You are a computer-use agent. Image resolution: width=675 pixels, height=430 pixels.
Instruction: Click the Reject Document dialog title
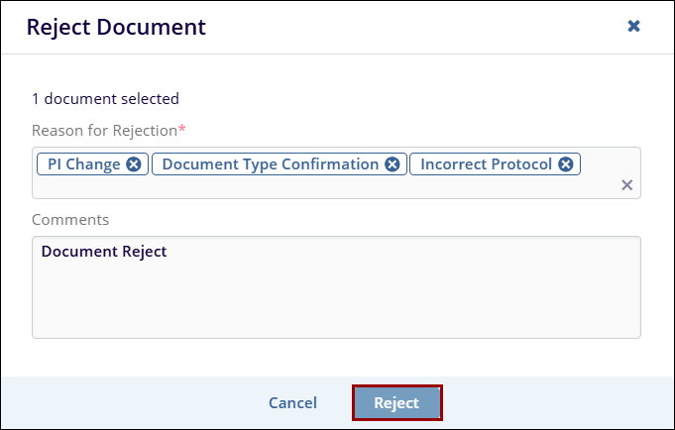pos(116,27)
